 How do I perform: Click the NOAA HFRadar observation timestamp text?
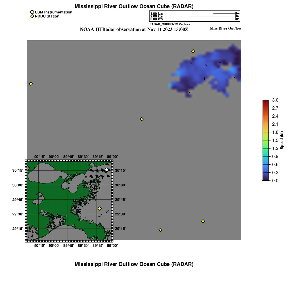[134, 30]
